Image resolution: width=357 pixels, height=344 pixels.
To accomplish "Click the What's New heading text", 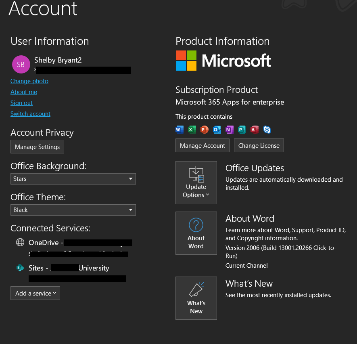I will click(249, 283).
